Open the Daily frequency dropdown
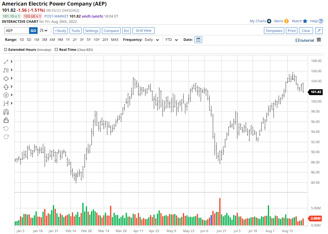Image resolution: width=328 pixels, height=234 pixels. [x=152, y=40]
